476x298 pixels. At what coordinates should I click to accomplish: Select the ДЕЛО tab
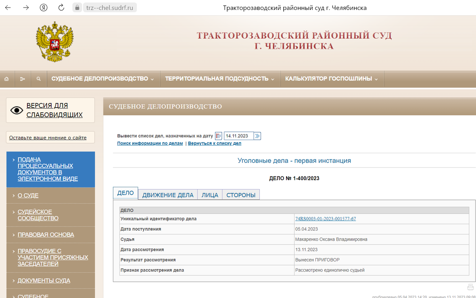[x=126, y=193]
